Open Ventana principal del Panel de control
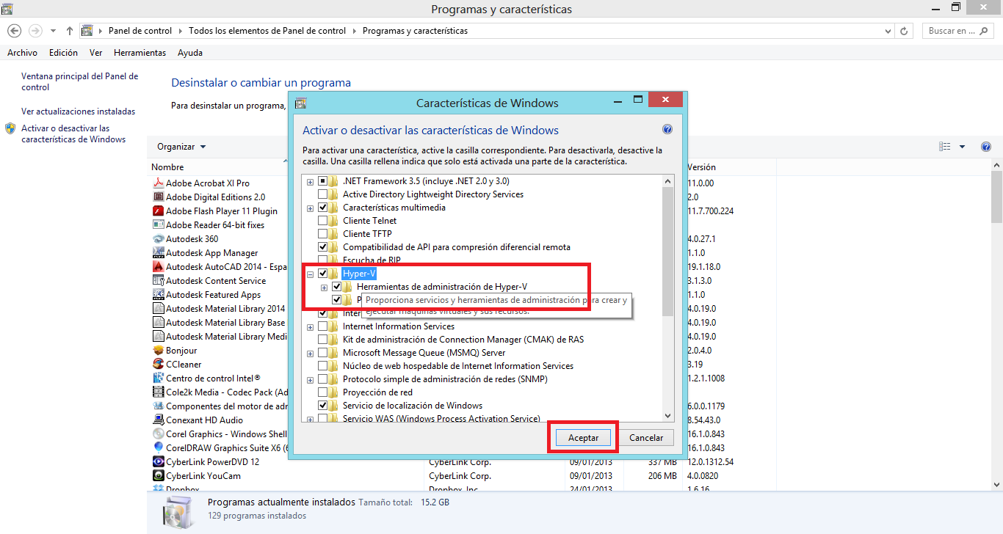Viewport: 1003px width, 534px height. click(x=79, y=81)
